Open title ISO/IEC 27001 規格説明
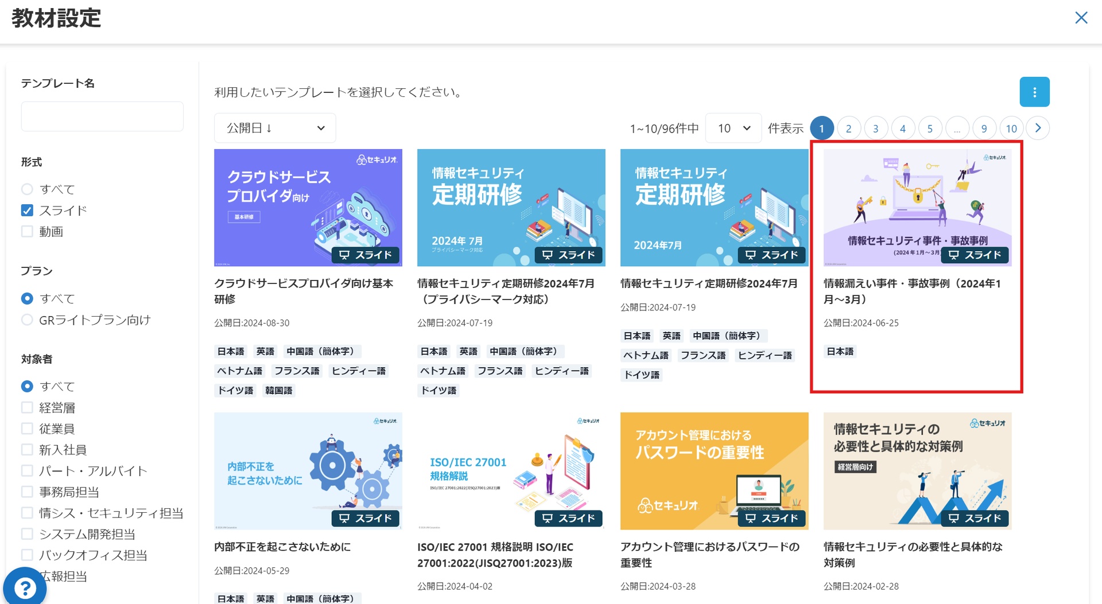 (495, 555)
